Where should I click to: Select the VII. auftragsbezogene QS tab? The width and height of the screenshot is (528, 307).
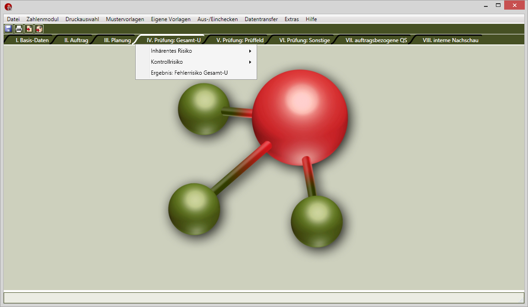coord(376,40)
